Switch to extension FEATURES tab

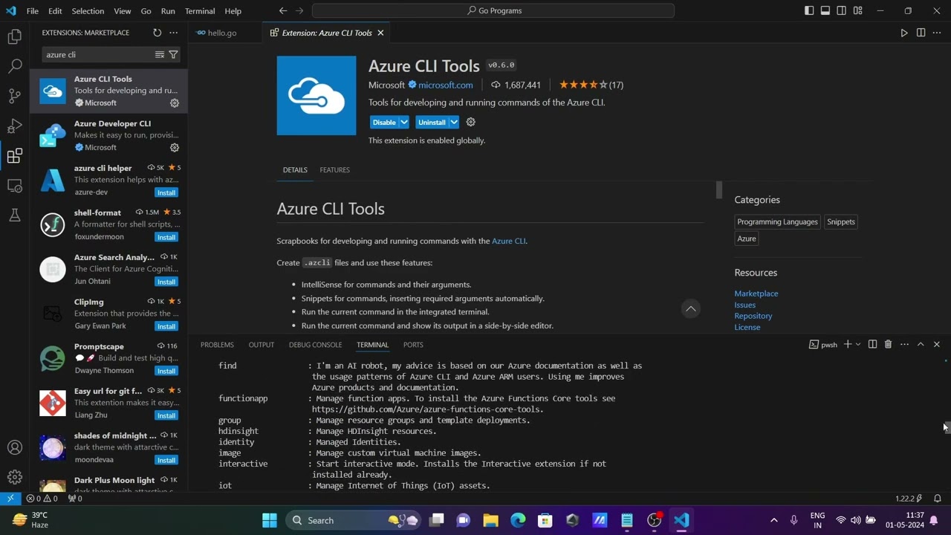coord(334,169)
